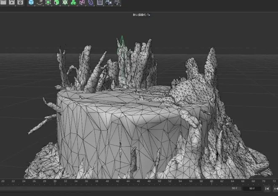Open Edit Render Settings gear clapperboard
The image size is (278, 196).
(x=20, y=3)
